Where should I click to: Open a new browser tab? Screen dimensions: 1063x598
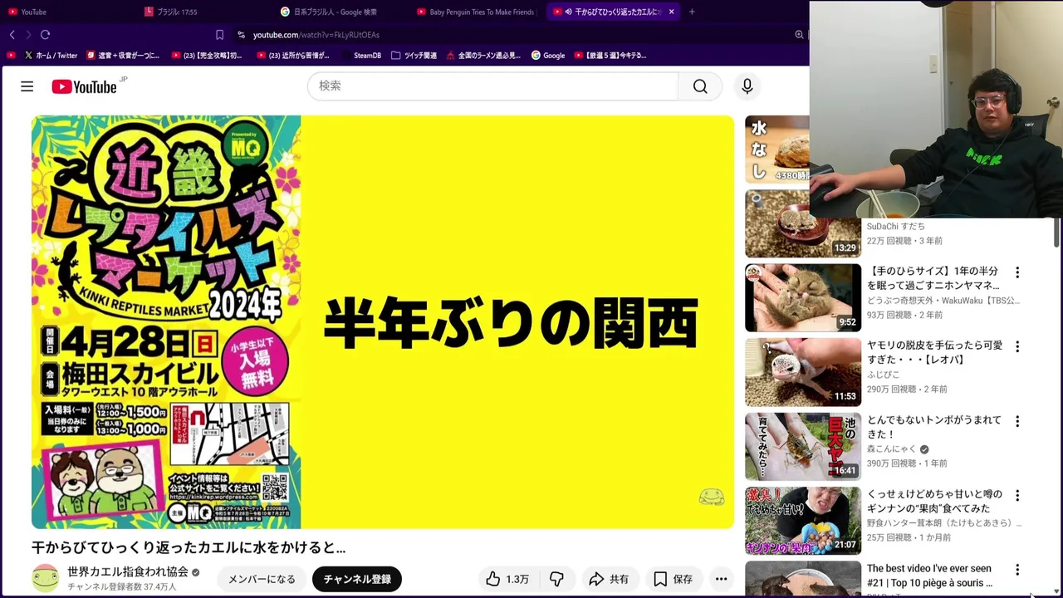692,12
